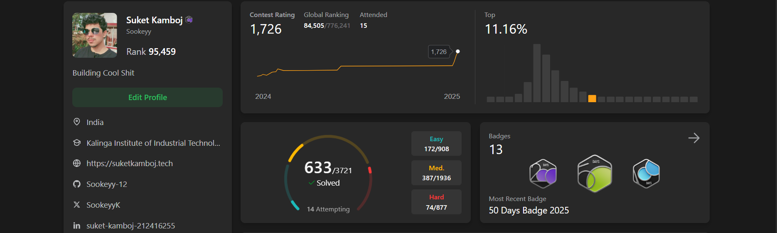This screenshot has width=777, height=233.
Task: Click the LinkedIn icon beside suket-kamboj-212416255
Action: pyautogui.click(x=77, y=226)
